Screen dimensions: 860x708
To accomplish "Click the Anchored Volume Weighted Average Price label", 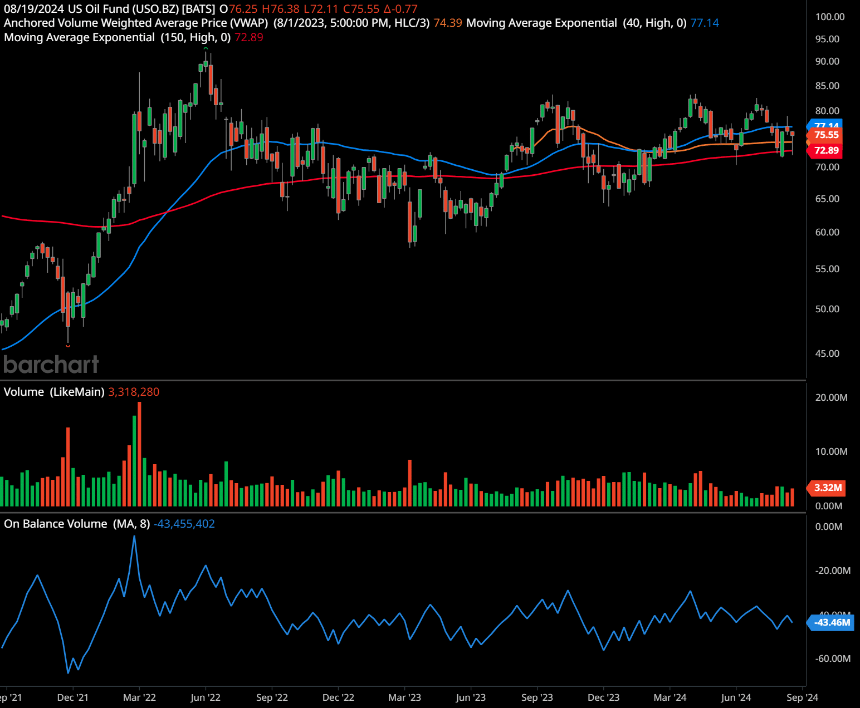I will point(136,23).
